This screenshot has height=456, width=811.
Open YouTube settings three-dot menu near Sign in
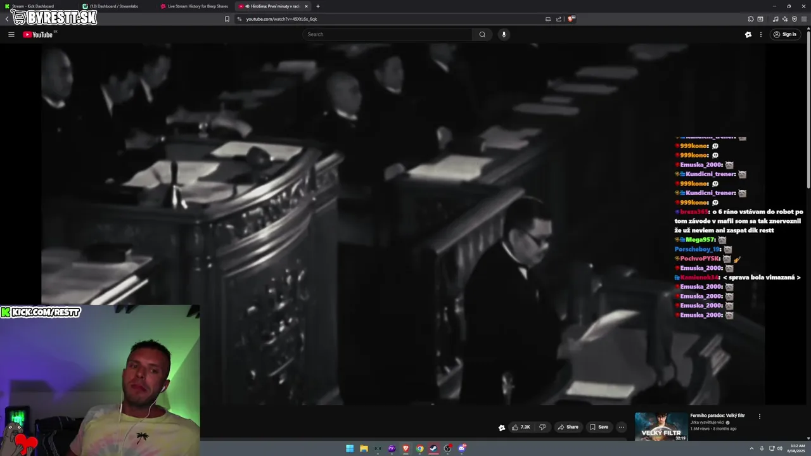pyautogui.click(x=762, y=34)
